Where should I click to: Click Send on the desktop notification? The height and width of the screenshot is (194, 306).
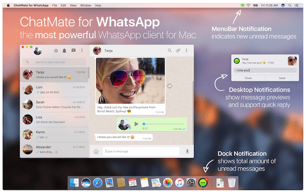click(282, 78)
